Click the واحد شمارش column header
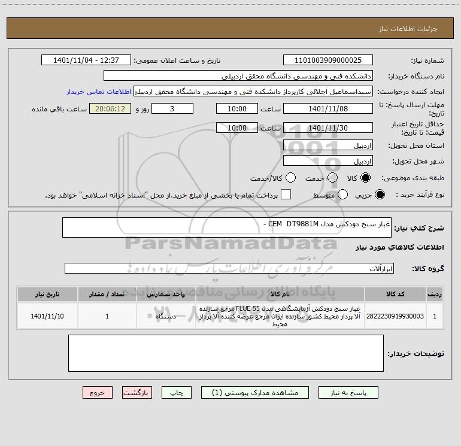Screen dimensions: 461x446 click(166, 294)
